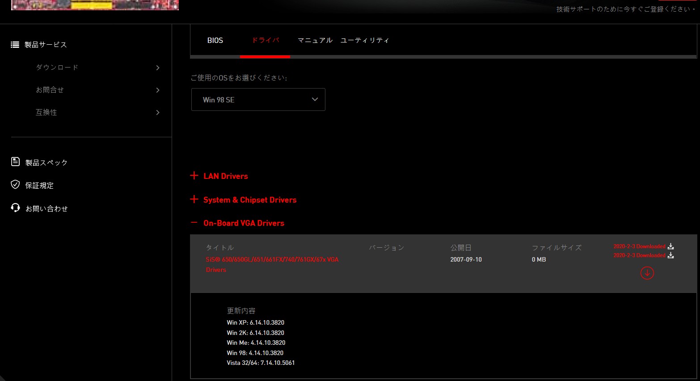
Task: Click the 製品スペック document icon
Action: pyautogui.click(x=15, y=161)
